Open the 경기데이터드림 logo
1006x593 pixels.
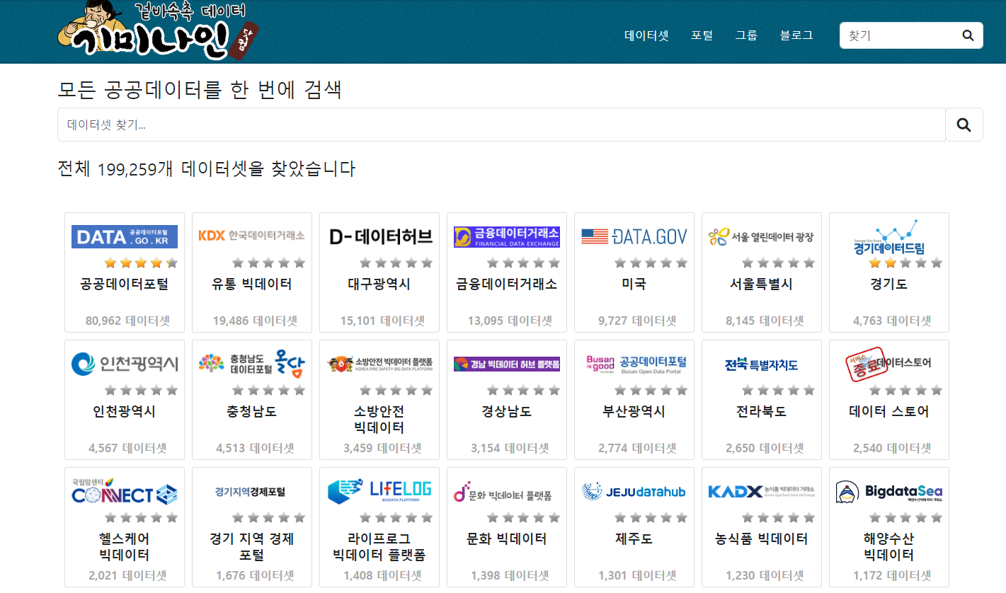click(x=889, y=236)
